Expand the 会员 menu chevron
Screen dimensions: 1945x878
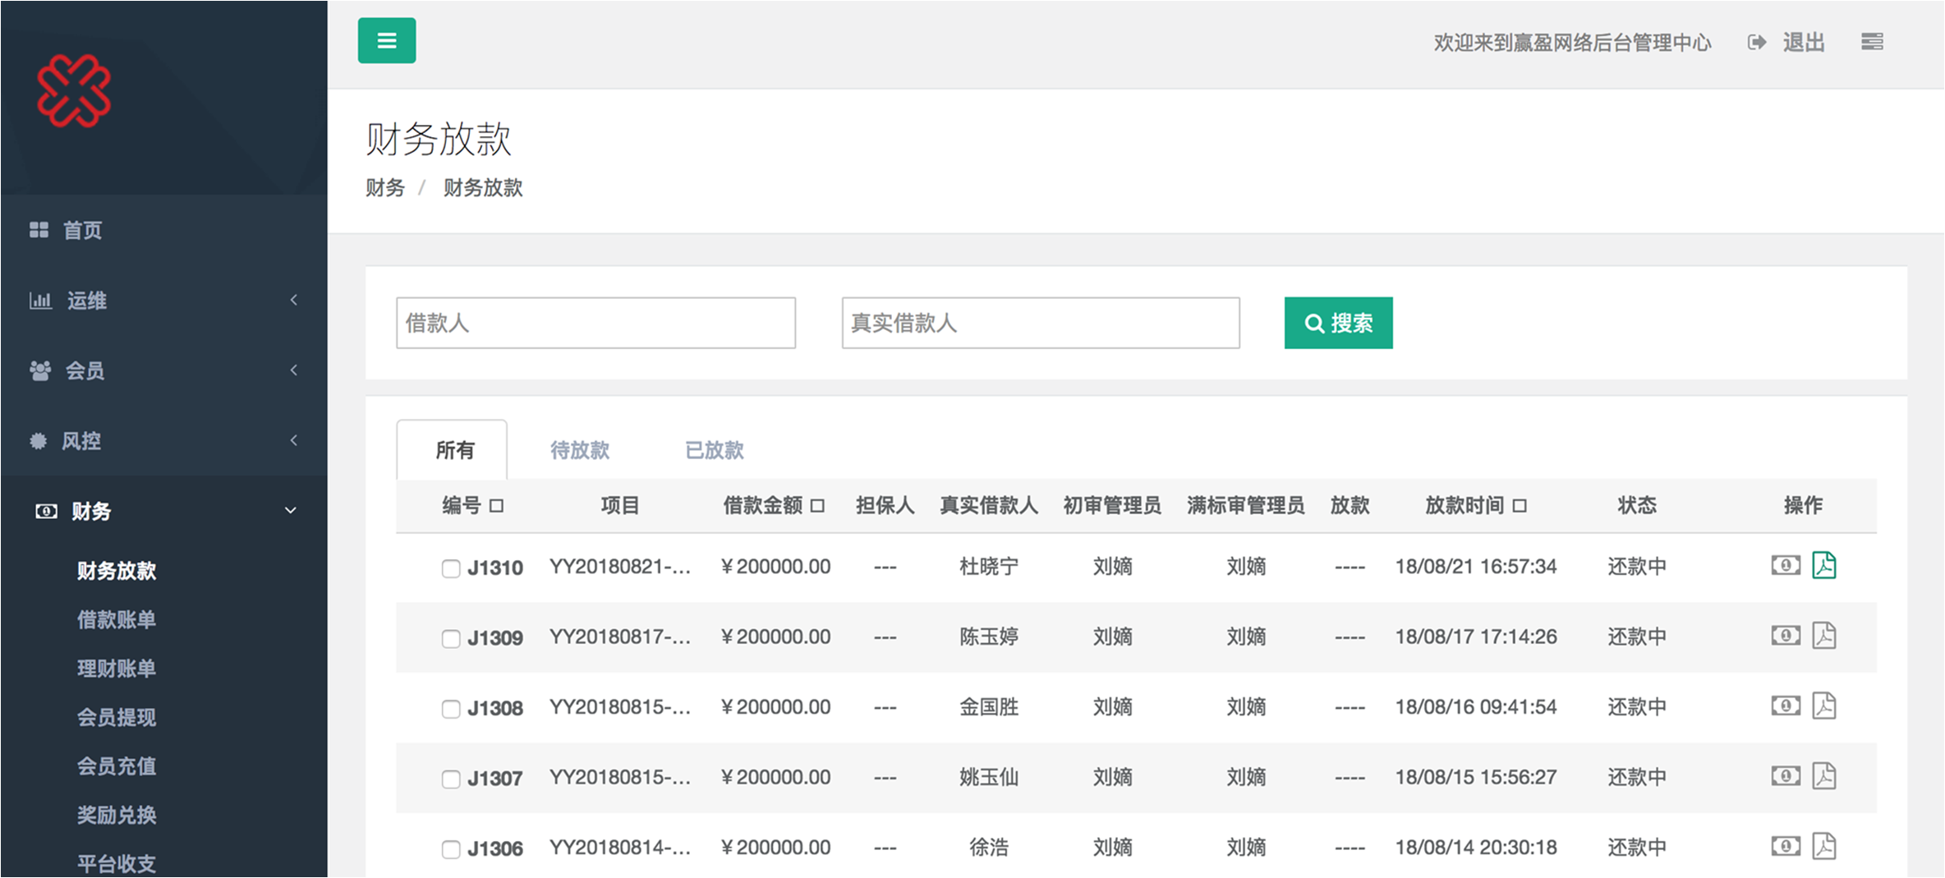tap(294, 370)
